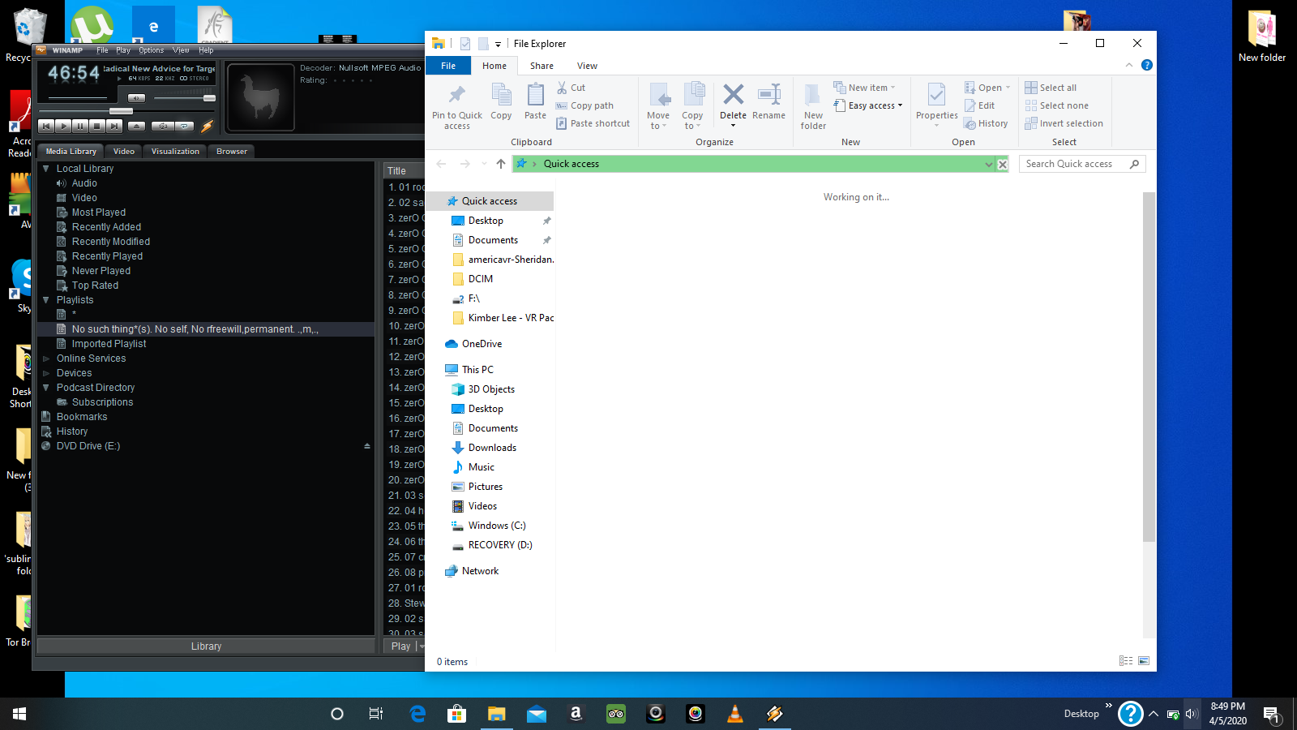Switch to Winamp Video tab
Image resolution: width=1297 pixels, height=730 pixels.
(124, 151)
